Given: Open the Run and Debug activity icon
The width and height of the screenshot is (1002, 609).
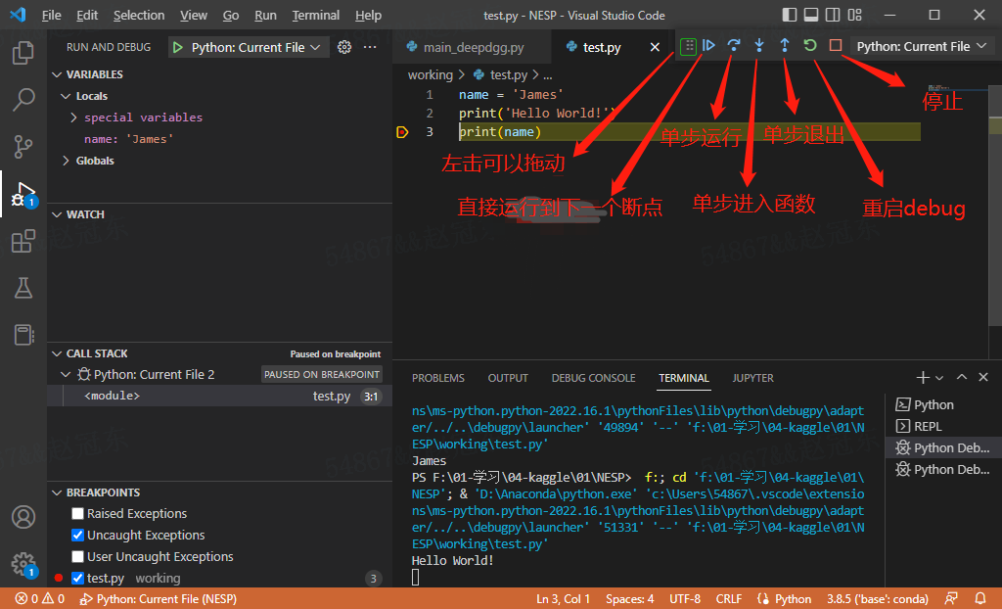Looking at the screenshot, I should point(23,194).
